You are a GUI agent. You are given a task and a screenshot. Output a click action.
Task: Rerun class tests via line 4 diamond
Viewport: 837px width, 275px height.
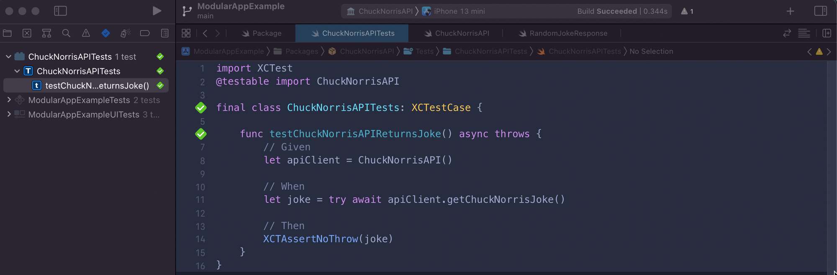pyautogui.click(x=201, y=108)
